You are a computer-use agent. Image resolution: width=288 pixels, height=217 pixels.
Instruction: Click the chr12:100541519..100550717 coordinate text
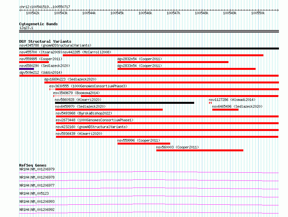[45, 7]
